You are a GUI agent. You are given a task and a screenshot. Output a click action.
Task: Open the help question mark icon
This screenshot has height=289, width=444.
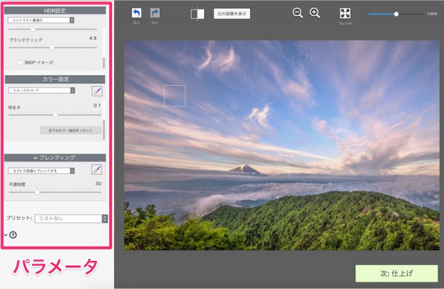(13, 235)
